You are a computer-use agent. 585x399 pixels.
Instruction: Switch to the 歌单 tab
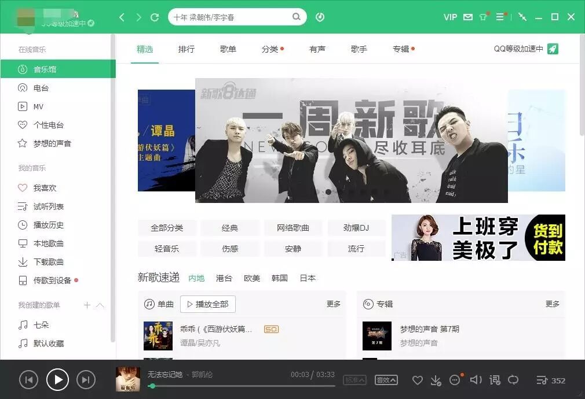[x=228, y=49]
